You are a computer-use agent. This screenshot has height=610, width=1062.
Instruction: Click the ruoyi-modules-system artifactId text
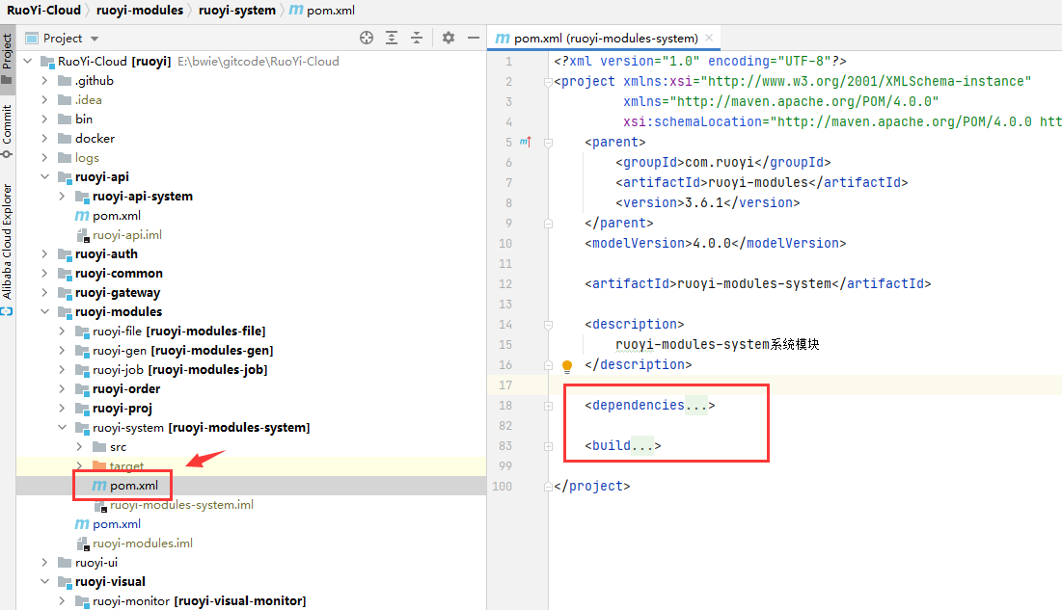754,283
